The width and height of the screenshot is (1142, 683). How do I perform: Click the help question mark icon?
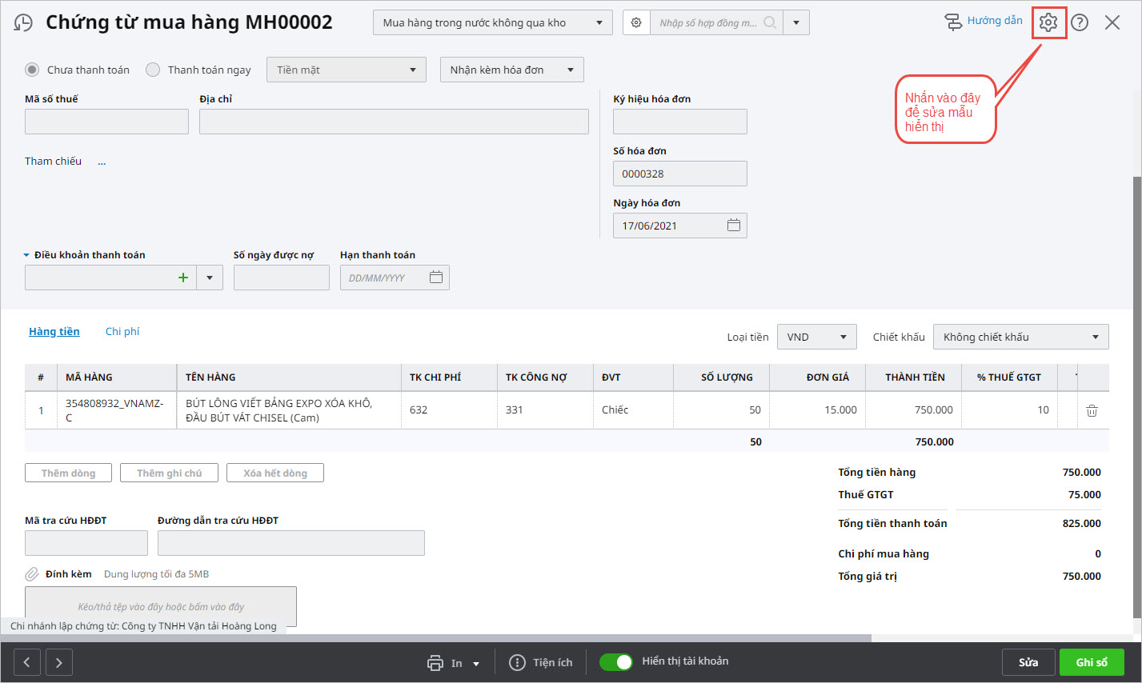tap(1080, 22)
